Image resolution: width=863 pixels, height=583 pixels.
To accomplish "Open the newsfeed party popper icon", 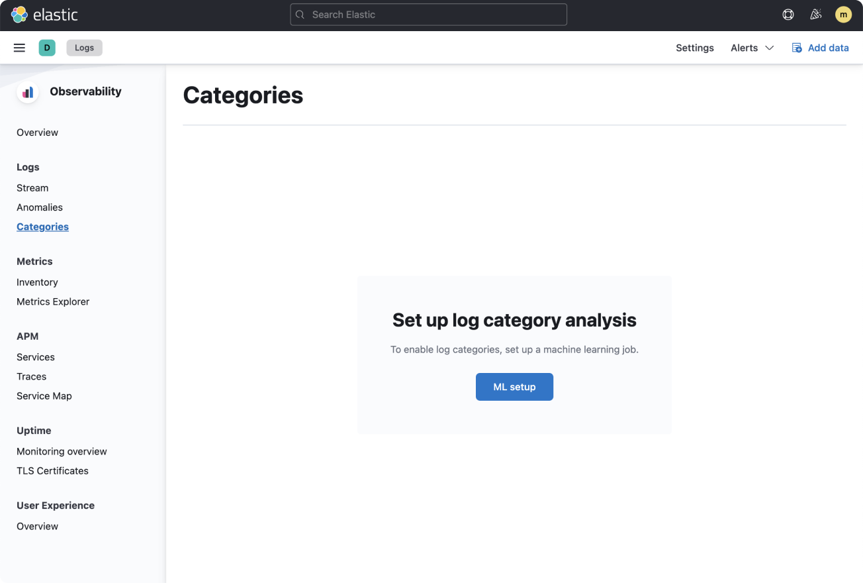I will [815, 14].
